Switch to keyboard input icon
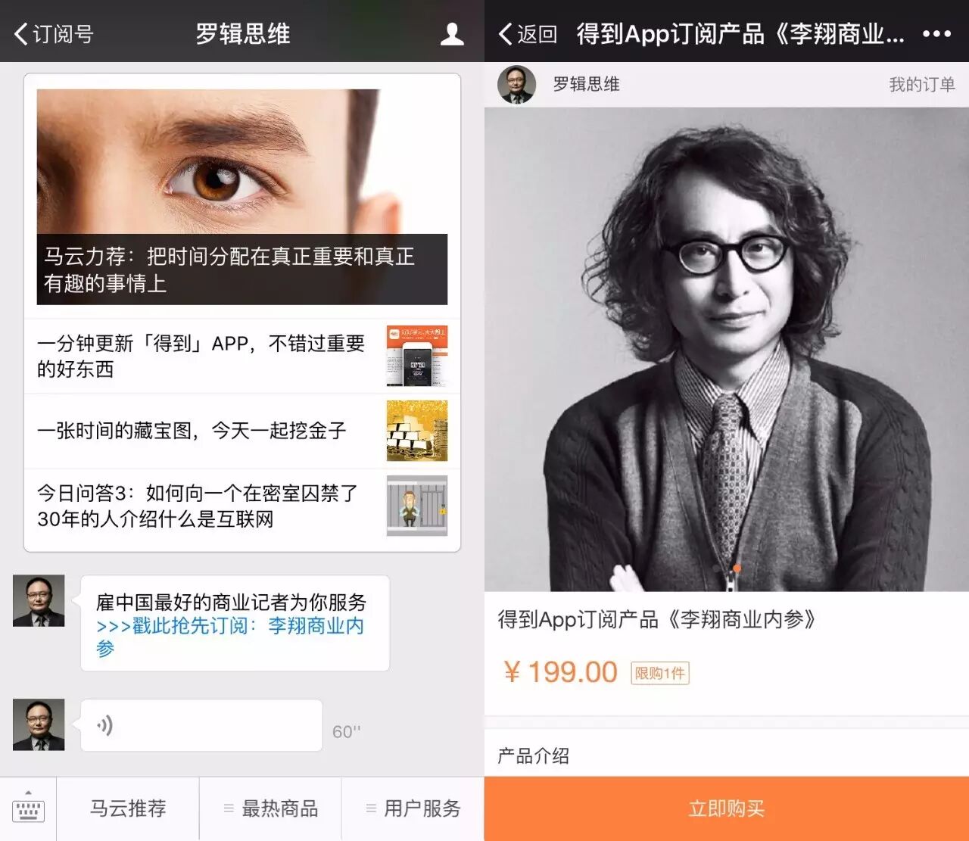969x841 pixels. coord(29,808)
